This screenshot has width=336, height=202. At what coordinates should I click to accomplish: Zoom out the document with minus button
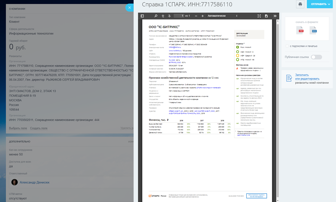click(x=196, y=16)
